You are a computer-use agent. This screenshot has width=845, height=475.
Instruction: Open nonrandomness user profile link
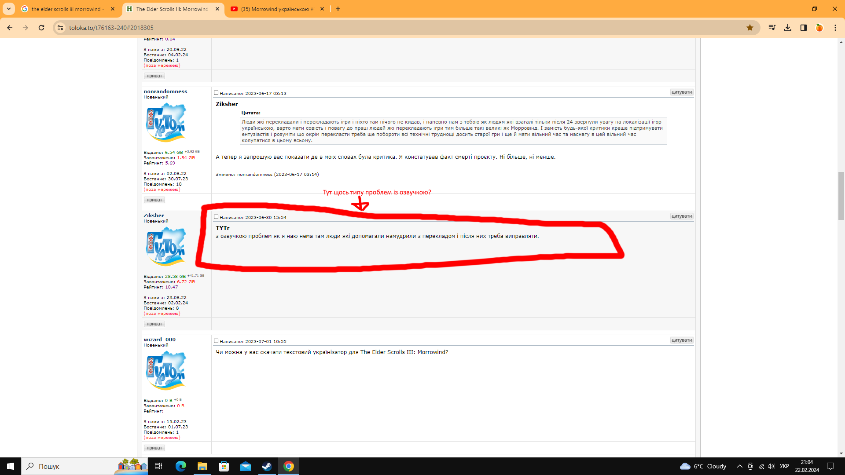(165, 91)
